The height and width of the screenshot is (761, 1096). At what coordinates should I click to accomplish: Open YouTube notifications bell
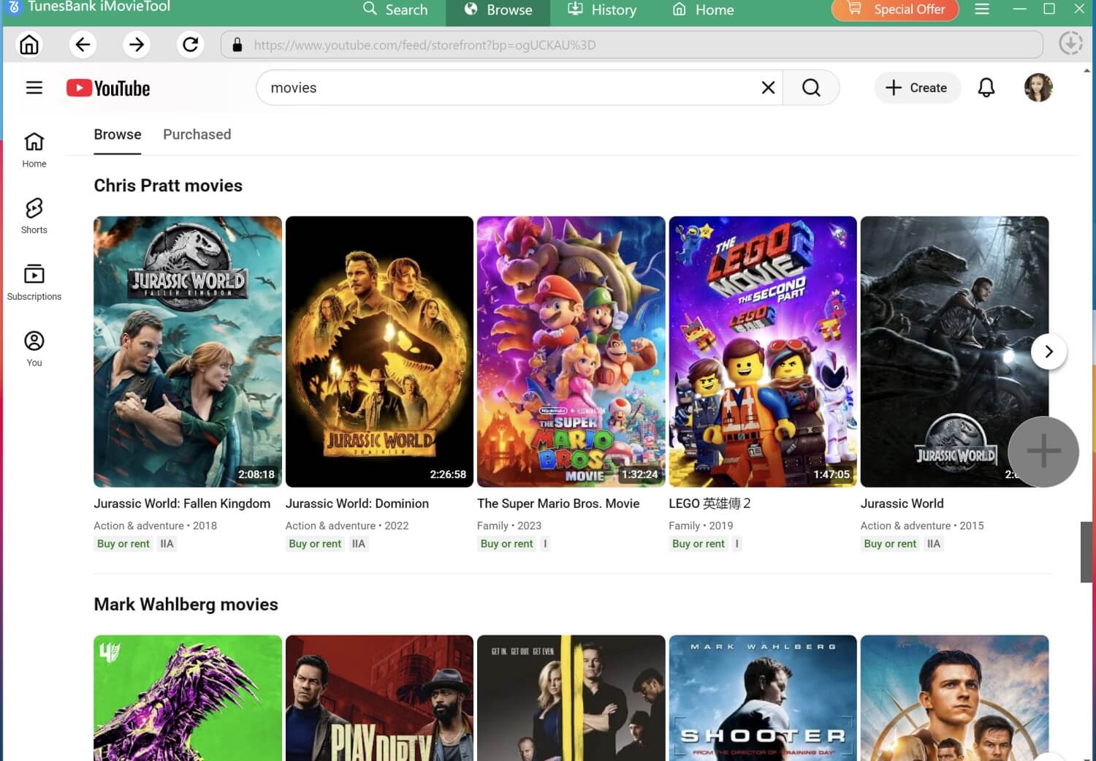[x=986, y=87]
